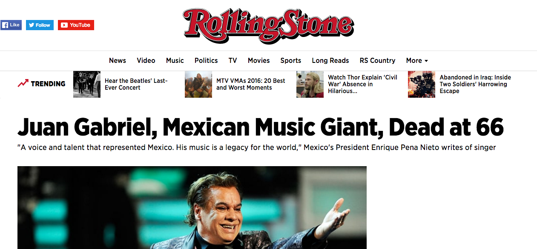Click the Juan Gabriel performance photo

[x=192, y=208]
